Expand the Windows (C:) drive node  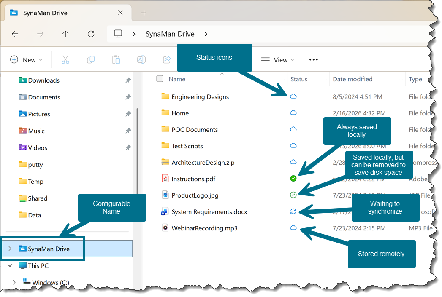coord(14,282)
